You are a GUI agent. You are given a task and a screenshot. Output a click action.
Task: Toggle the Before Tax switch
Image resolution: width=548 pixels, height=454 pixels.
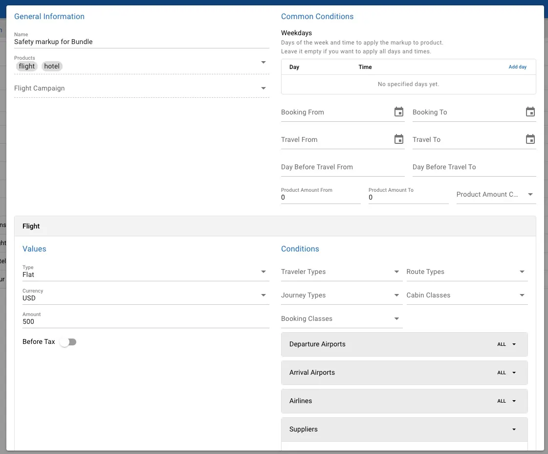pyautogui.click(x=68, y=342)
